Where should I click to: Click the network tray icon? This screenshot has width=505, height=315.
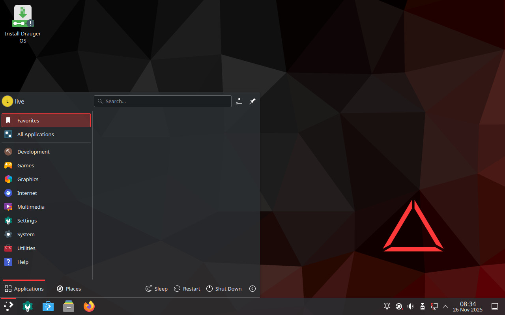[x=434, y=306]
